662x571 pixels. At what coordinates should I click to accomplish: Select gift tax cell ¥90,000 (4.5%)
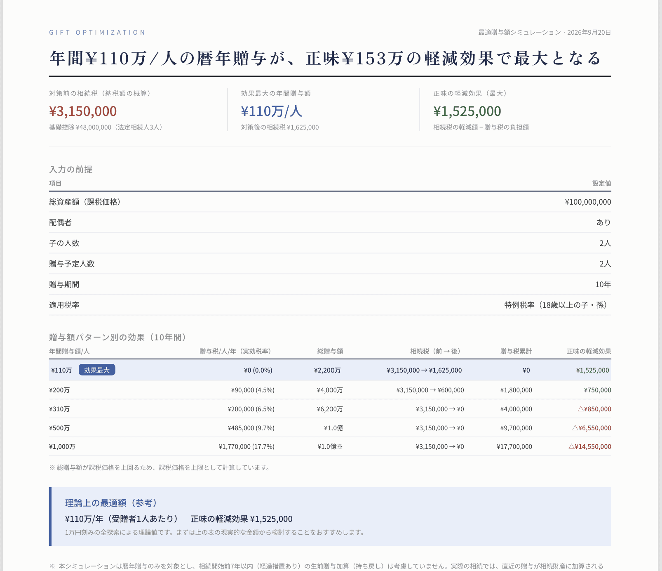pos(253,390)
